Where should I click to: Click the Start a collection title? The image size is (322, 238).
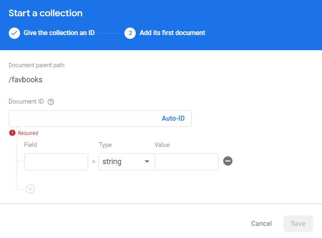[x=46, y=13]
